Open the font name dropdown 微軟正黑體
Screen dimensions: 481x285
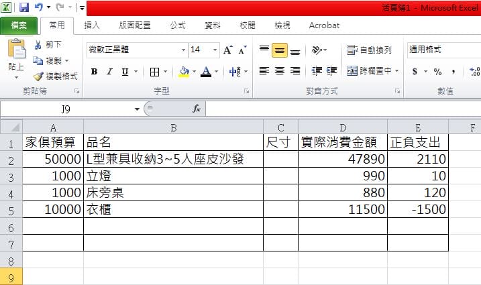[x=183, y=50]
